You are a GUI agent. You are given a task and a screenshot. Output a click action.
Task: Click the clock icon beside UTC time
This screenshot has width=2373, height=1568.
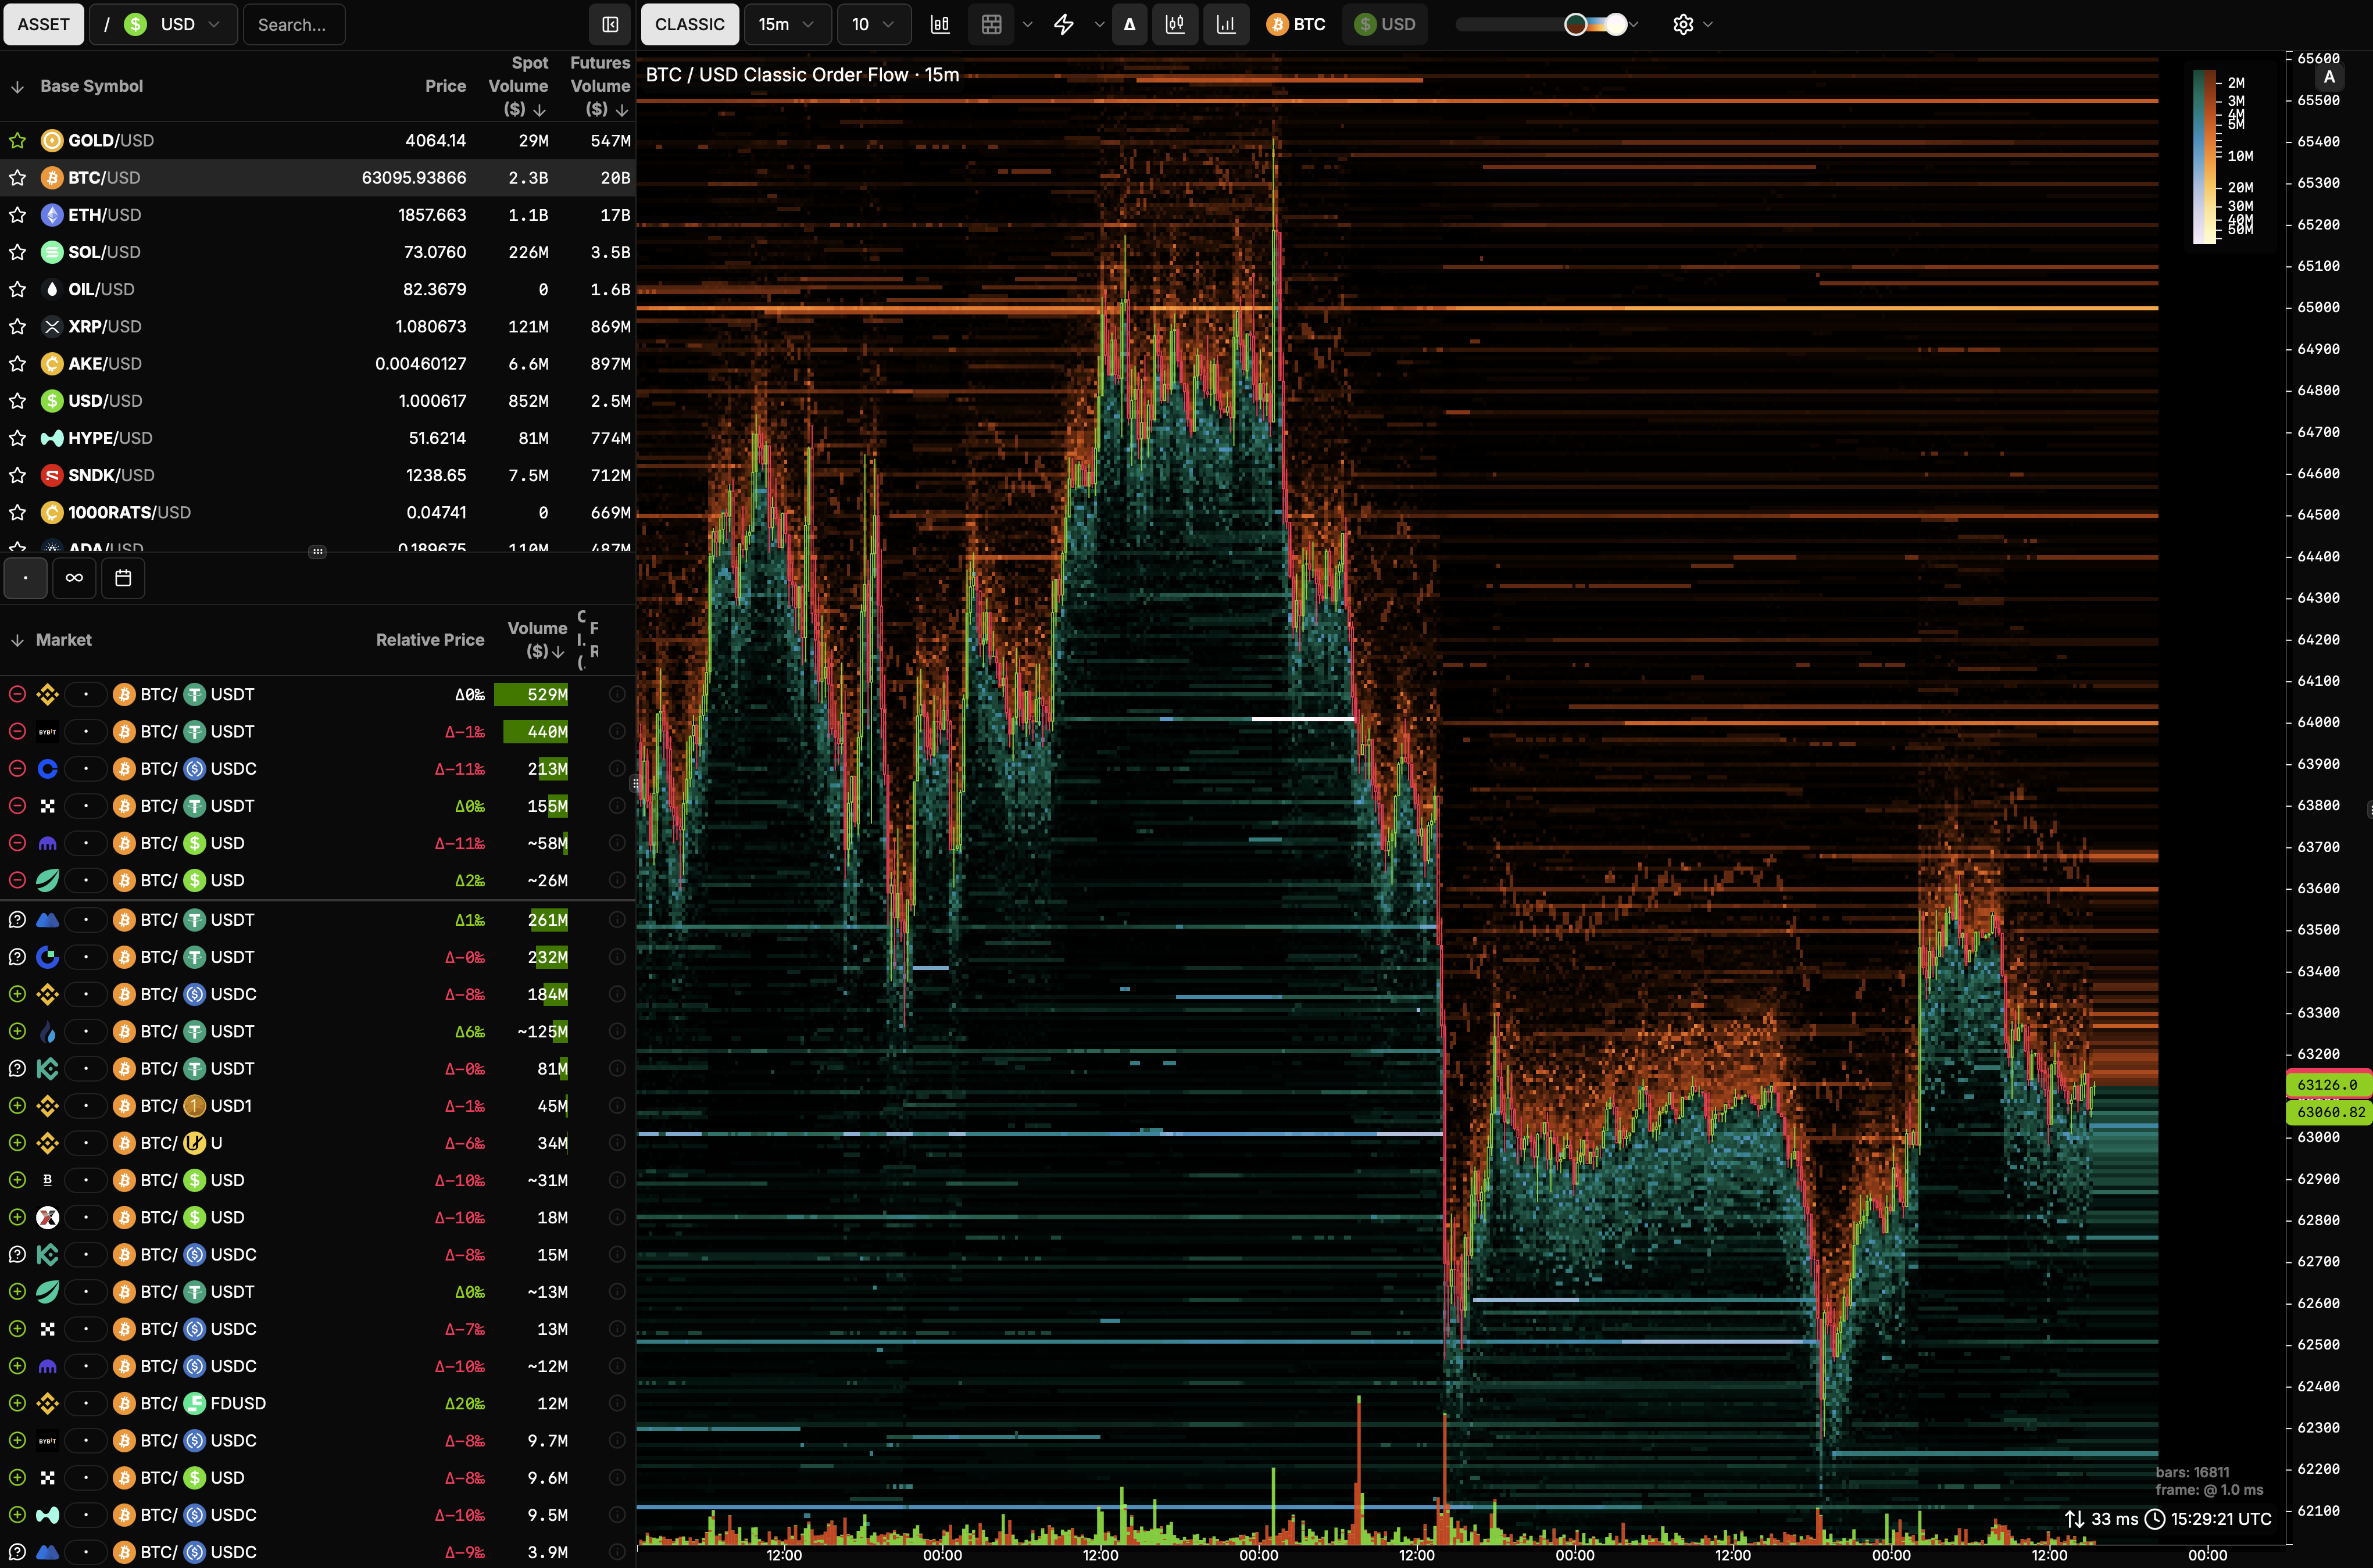point(2155,1518)
